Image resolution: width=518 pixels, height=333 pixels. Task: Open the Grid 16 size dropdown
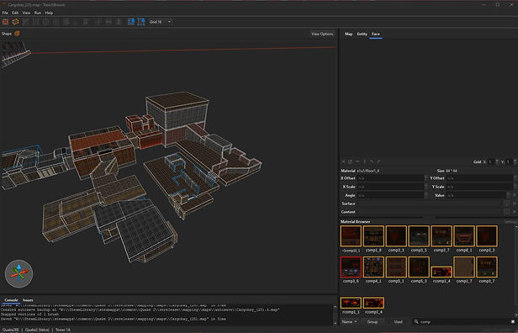click(161, 22)
